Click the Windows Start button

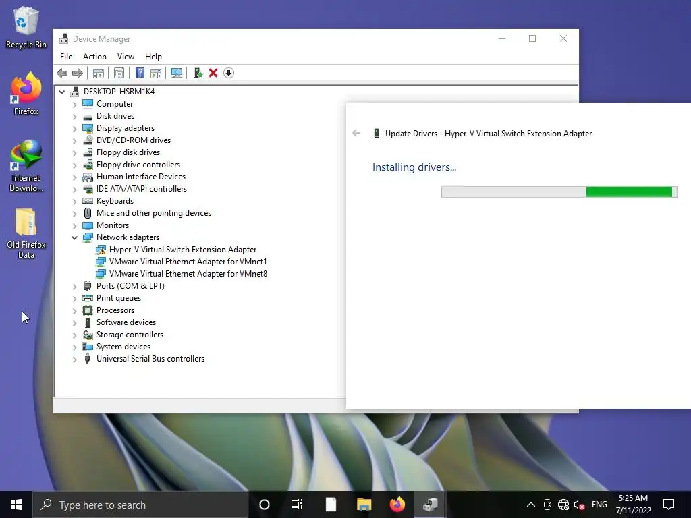pyautogui.click(x=16, y=505)
